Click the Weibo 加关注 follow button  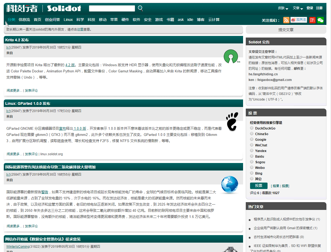tap(298, 20)
